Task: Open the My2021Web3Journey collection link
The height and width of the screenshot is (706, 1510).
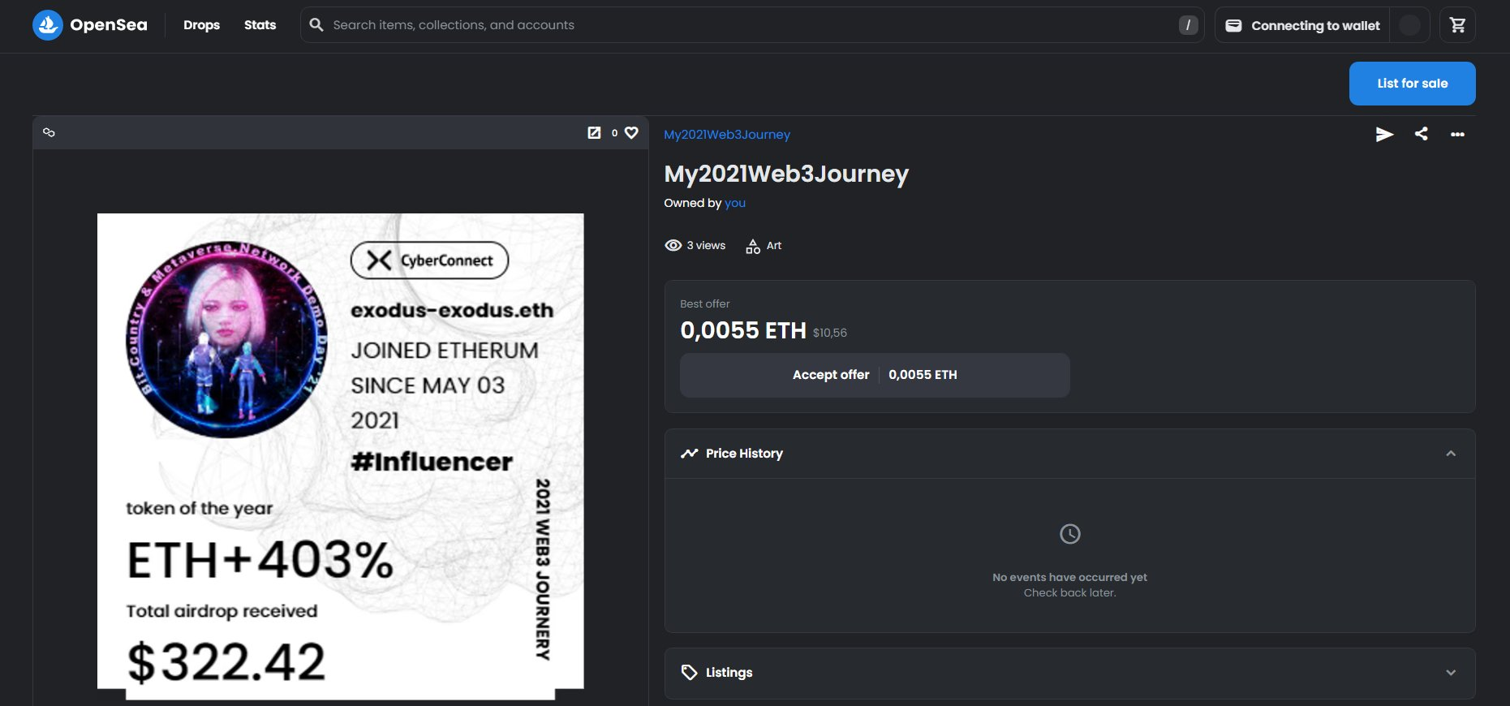Action: [726, 135]
